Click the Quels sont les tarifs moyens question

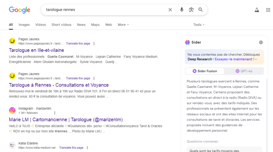[224, 149]
